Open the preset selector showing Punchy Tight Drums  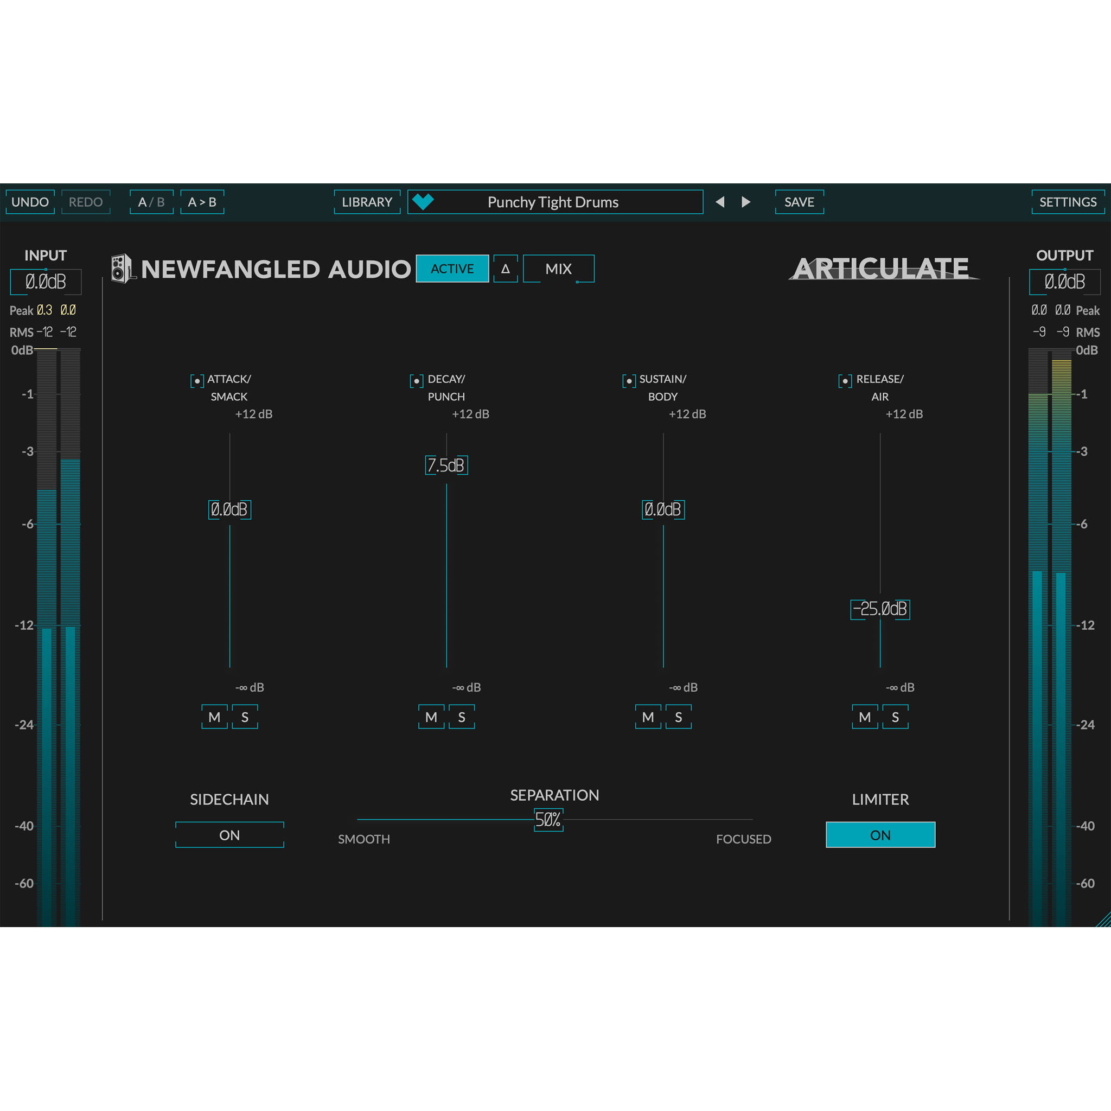click(554, 202)
